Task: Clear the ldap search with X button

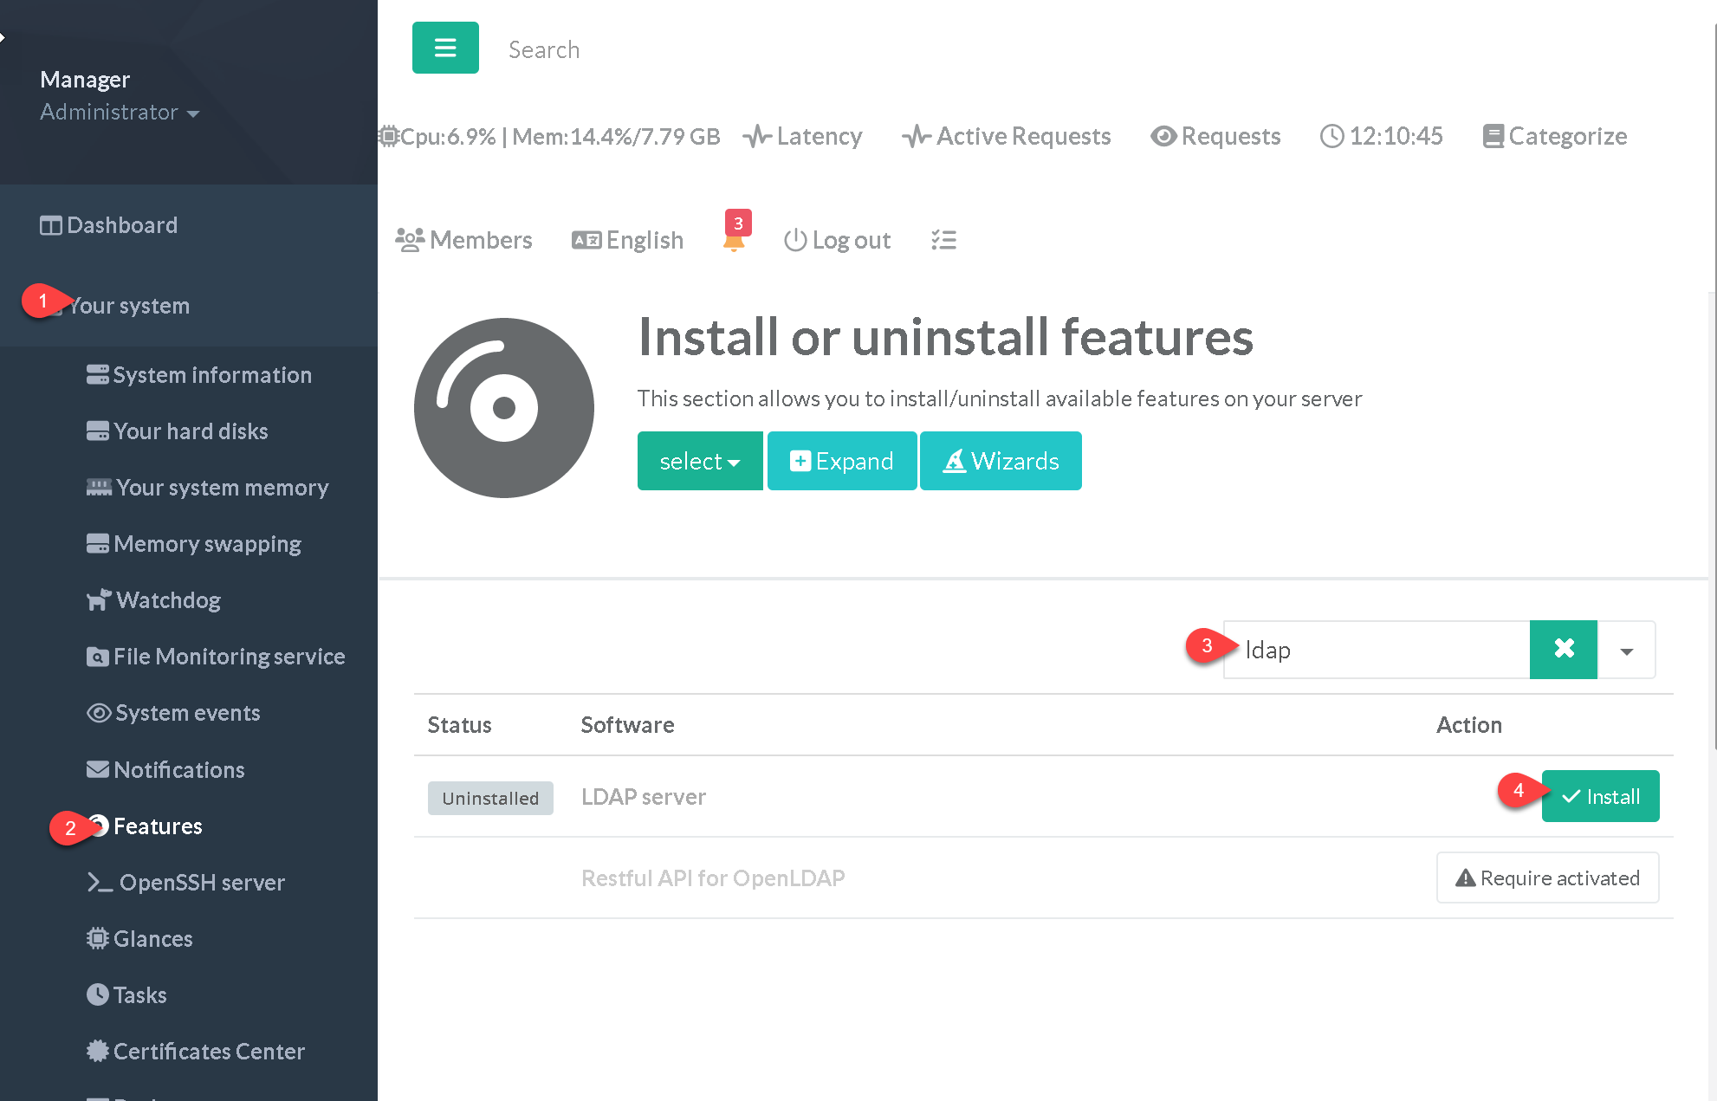Action: point(1563,650)
